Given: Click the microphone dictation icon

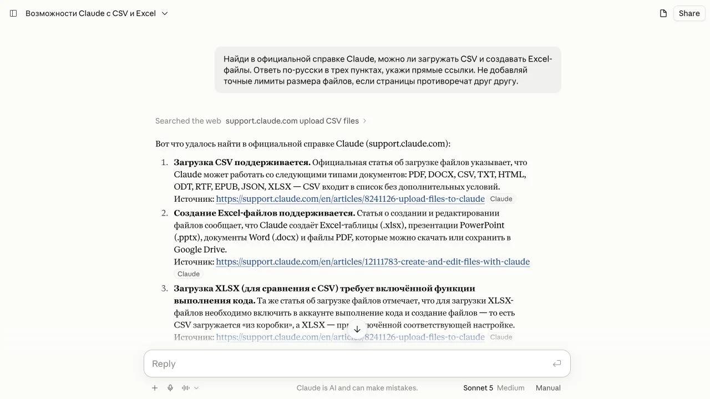Looking at the screenshot, I should (170, 388).
